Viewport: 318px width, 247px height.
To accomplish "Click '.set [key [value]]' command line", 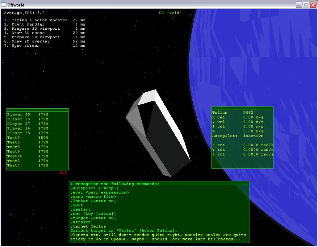I will (93, 214).
